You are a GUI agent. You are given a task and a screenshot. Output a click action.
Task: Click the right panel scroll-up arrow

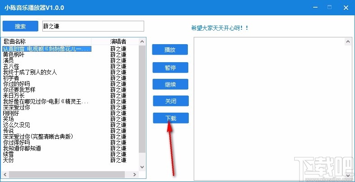(348, 41)
